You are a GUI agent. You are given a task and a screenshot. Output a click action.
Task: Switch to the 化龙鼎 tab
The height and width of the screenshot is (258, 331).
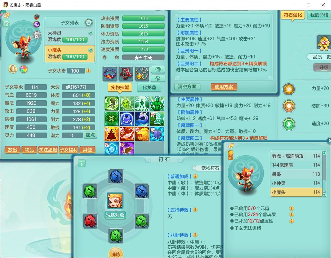click(x=149, y=87)
